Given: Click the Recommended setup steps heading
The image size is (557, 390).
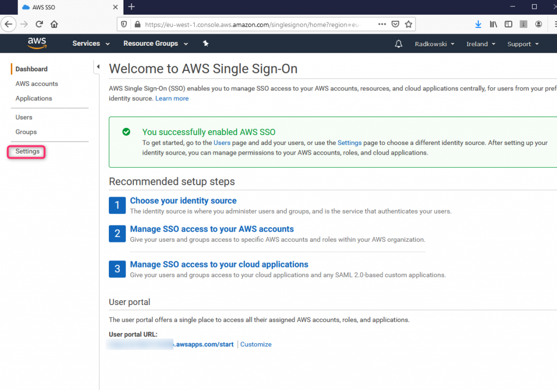Looking at the screenshot, I should click(x=172, y=181).
